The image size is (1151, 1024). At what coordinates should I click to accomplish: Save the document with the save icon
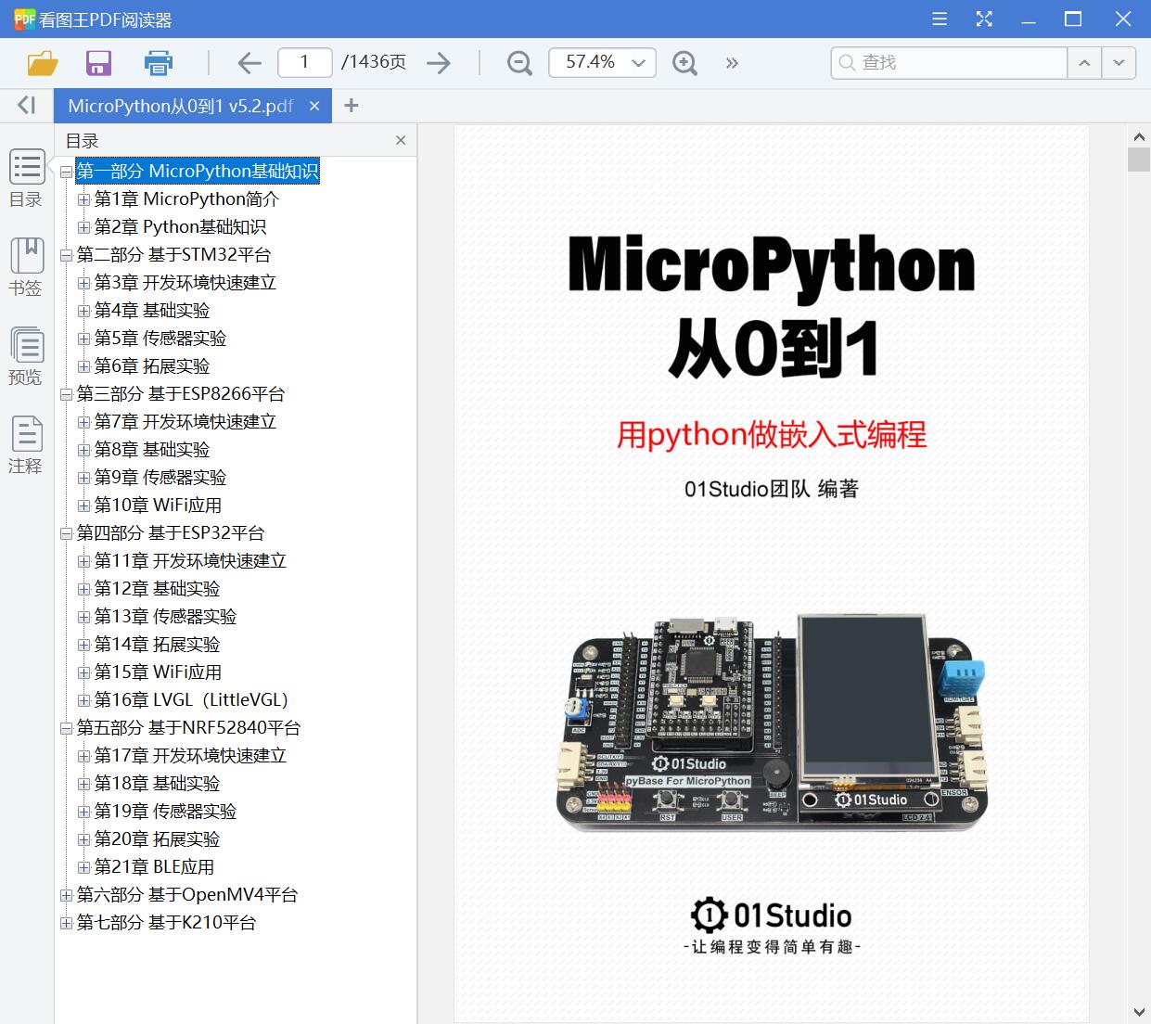pyautogui.click(x=98, y=62)
